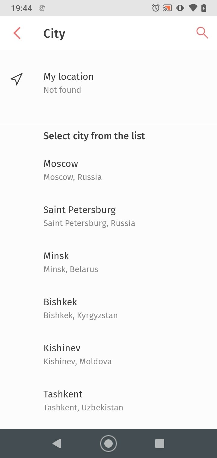
Task: Tap the status bar clock time
Action: 21,8
